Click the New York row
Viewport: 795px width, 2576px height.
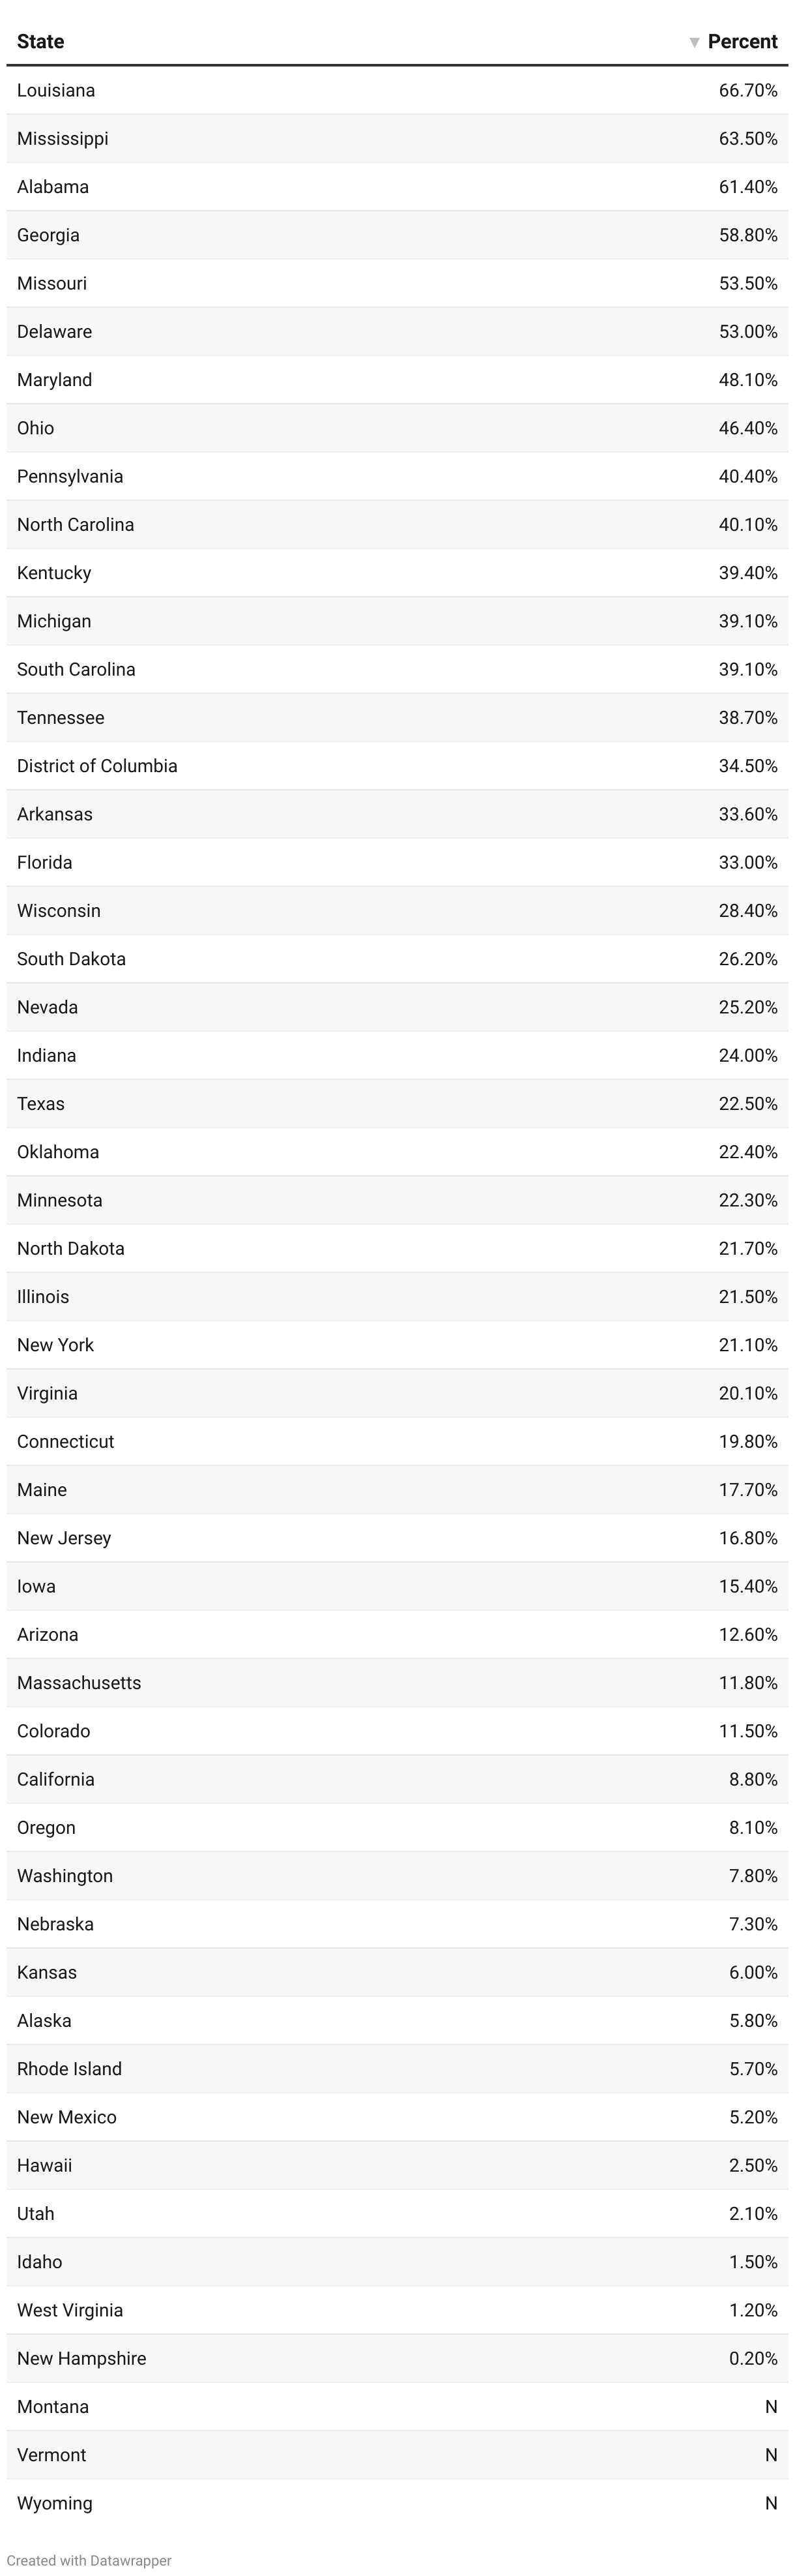tap(397, 1345)
